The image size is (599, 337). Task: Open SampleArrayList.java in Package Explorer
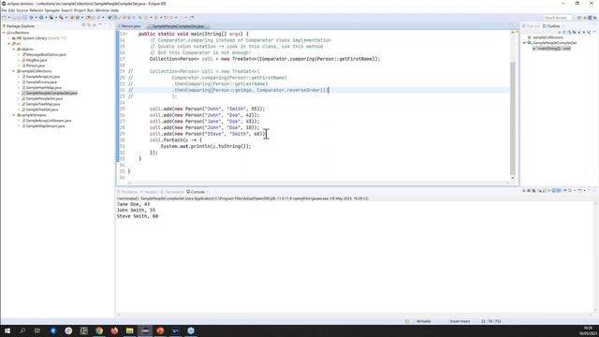click(42, 77)
